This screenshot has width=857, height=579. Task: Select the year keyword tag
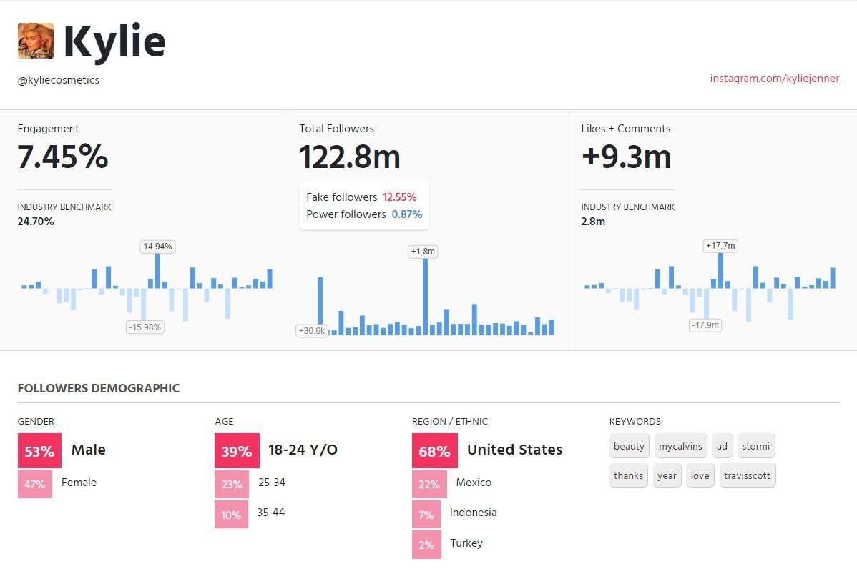[x=667, y=475]
